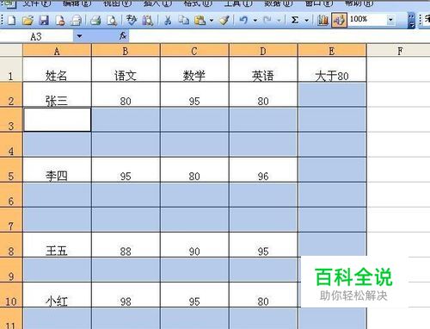Click cell containing 英语
Image resolution: width=430 pixels, height=329 pixels.
(263, 70)
